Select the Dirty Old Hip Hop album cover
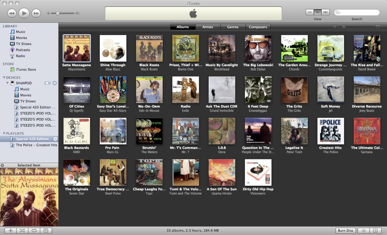This screenshot has width=387, height=235. tap(258, 173)
